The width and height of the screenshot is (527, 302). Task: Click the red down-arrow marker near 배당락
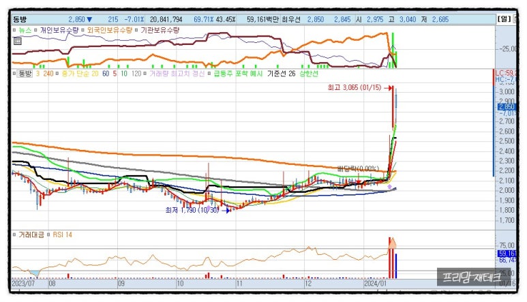(x=359, y=182)
